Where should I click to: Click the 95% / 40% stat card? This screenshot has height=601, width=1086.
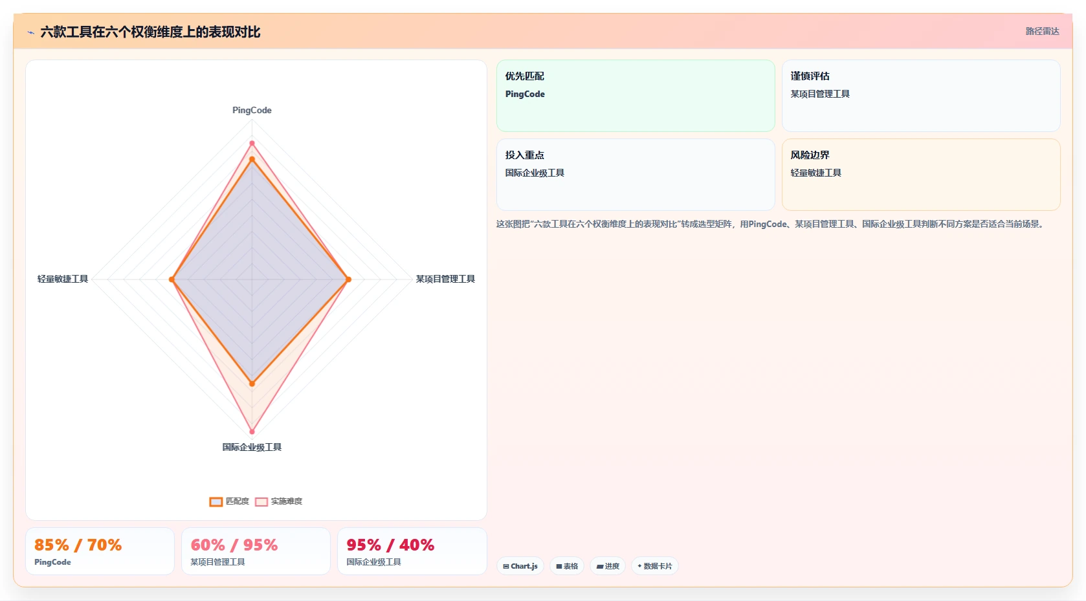point(412,551)
